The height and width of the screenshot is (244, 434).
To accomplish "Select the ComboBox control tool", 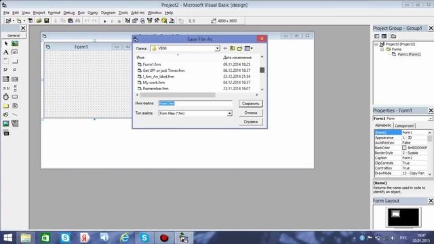I will (x=6, y=79).
